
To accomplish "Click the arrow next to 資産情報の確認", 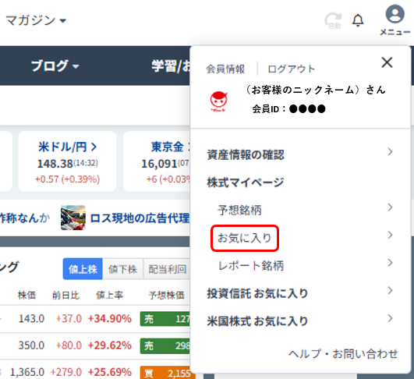I will pyautogui.click(x=391, y=152).
